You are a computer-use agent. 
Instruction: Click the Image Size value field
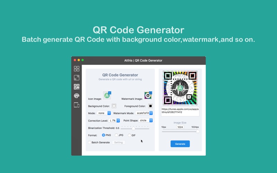pyautogui.click(x=180, y=127)
